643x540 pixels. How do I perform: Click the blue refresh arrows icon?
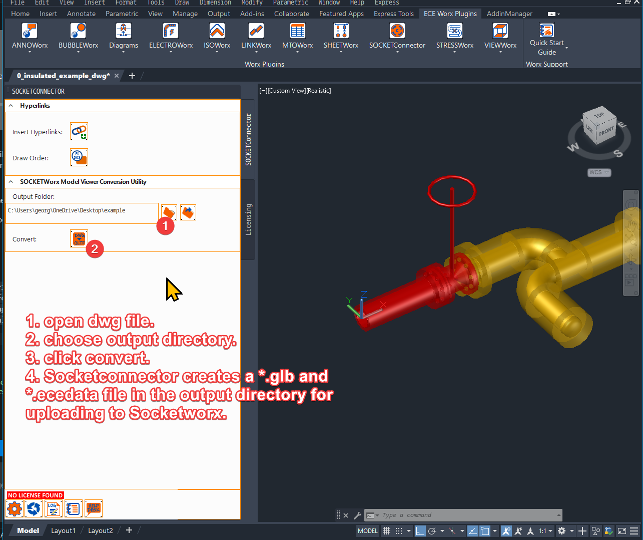[x=34, y=509]
